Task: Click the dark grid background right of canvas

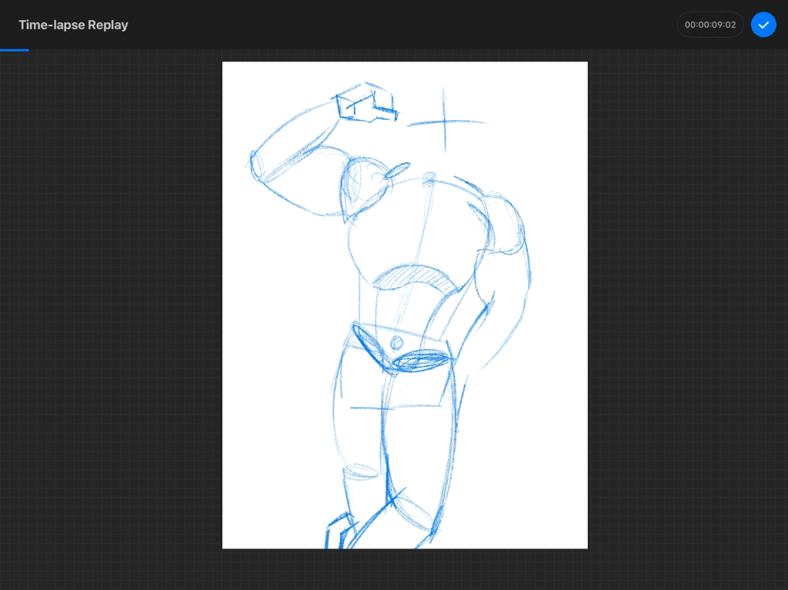Action: tap(685, 308)
